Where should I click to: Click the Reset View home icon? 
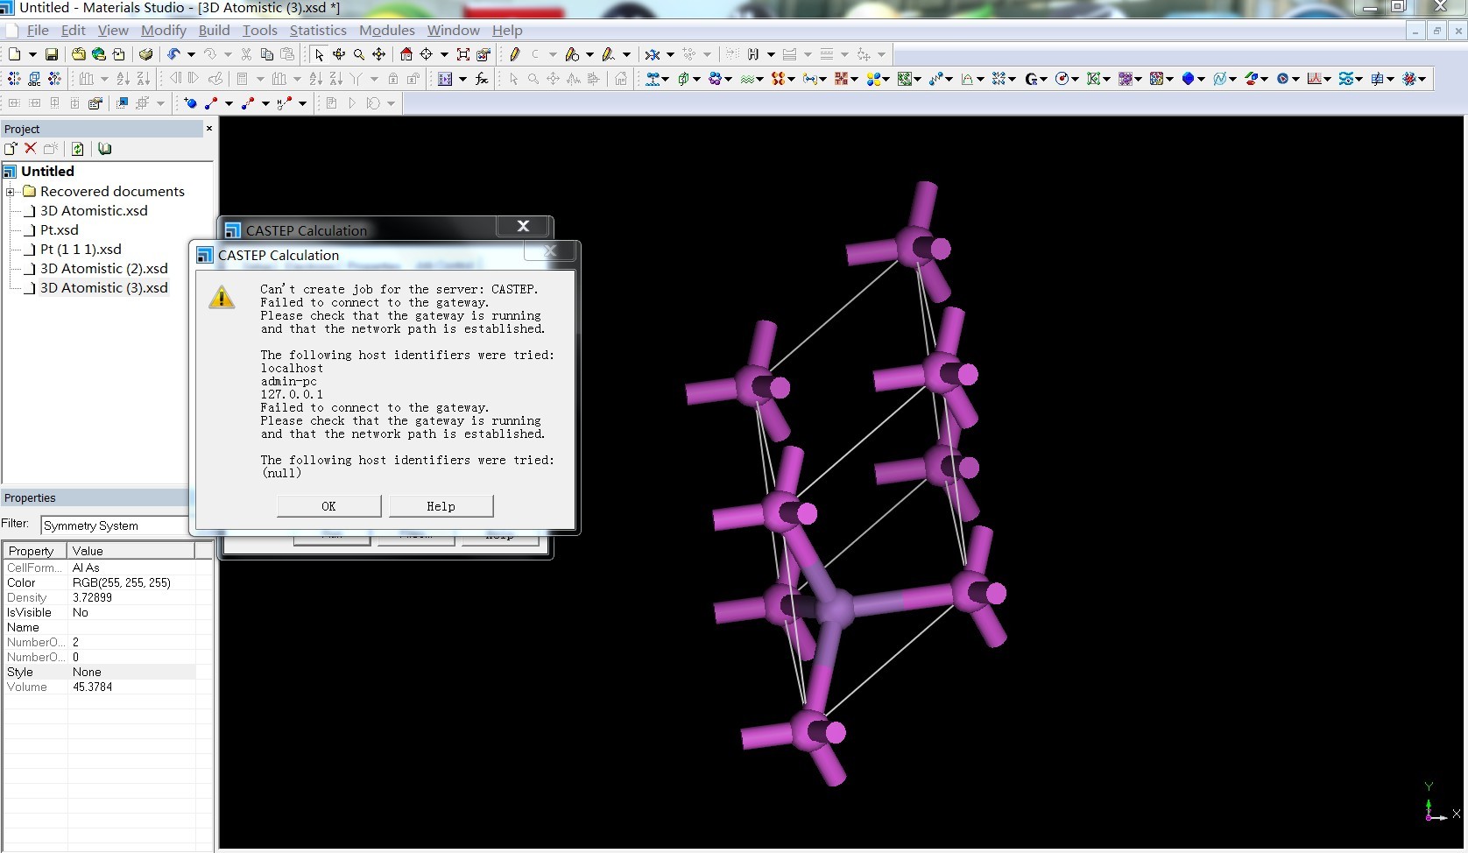pyautogui.click(x=406, y=54)
